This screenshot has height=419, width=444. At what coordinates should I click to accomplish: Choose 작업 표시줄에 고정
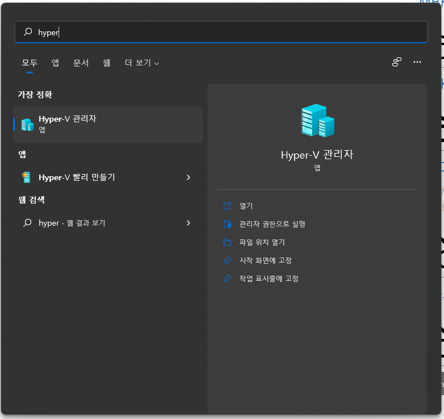(269, 279)
